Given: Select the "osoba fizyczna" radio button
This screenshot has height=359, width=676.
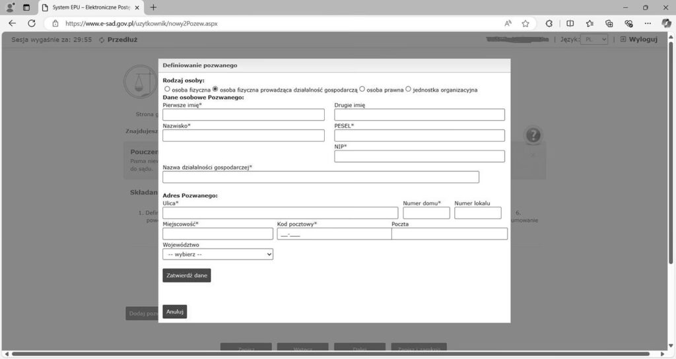Looking at the screenshot, I should (167, 89).
